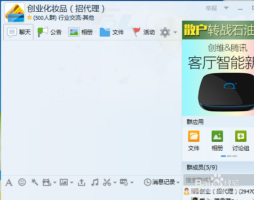Select member 创业（招代理）in member list
254x200 pixels.
(x=219, y=192)
